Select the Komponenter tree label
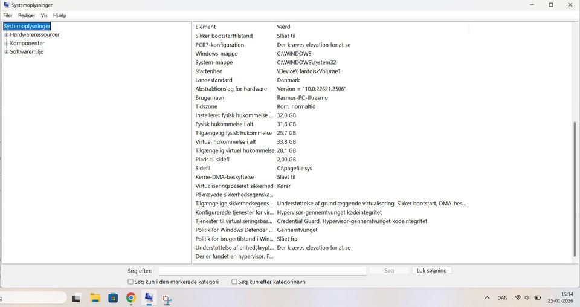Screen dimensions: 580x307 [x=27, y=44]
